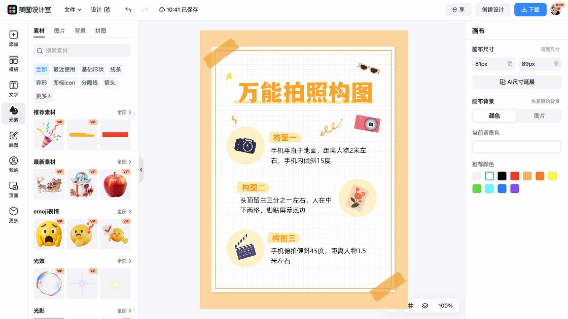
Task: Click the blue 下载 download button
Action: coord(530,10)
